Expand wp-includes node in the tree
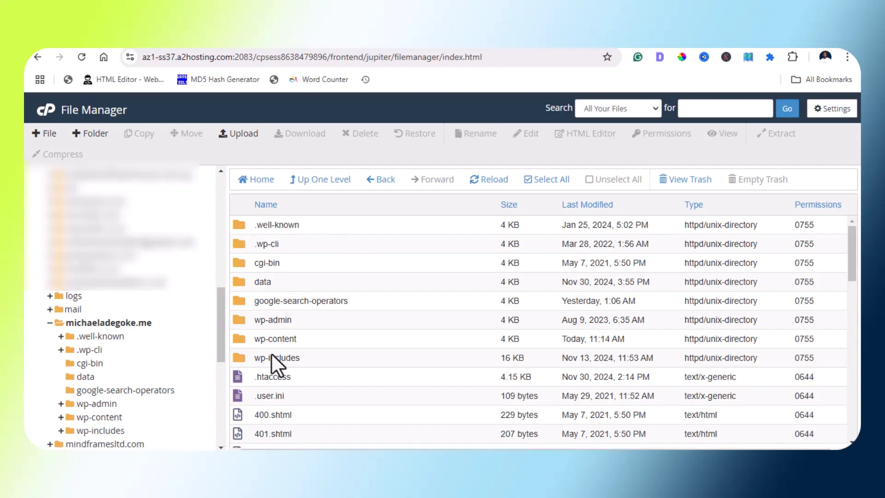The width and height of the screenshot is (885, 498). coord(61,431)
